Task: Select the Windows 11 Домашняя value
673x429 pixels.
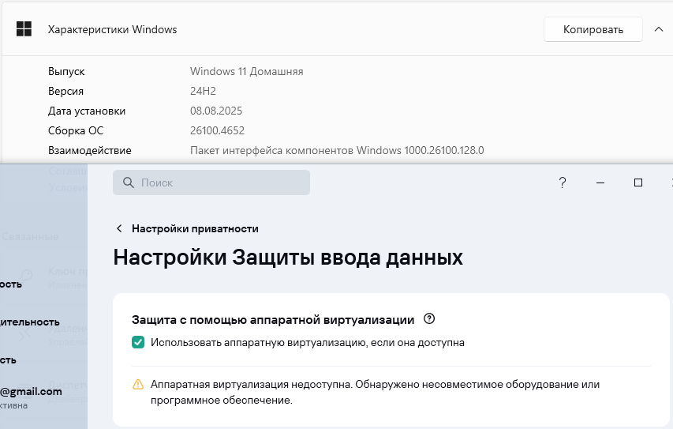Action: 246,71
